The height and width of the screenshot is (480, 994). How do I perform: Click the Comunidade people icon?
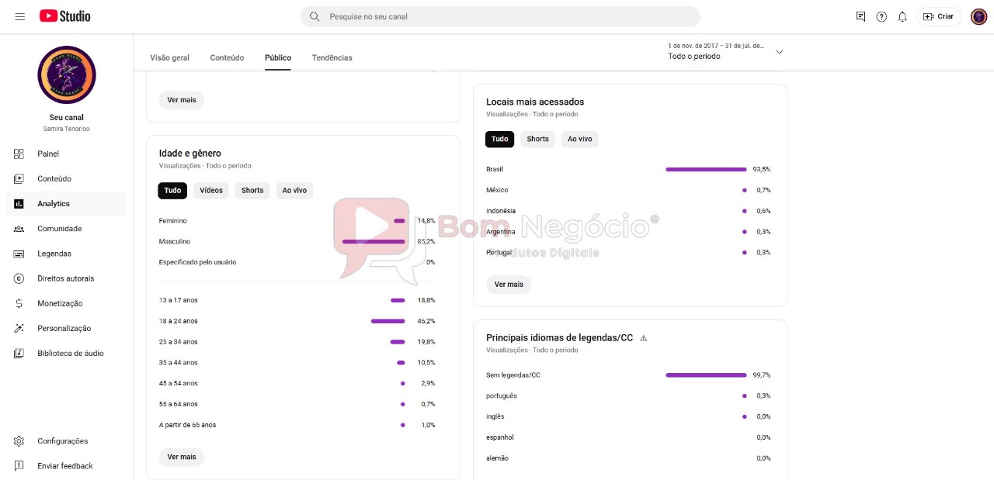click(x=19, y=229)
